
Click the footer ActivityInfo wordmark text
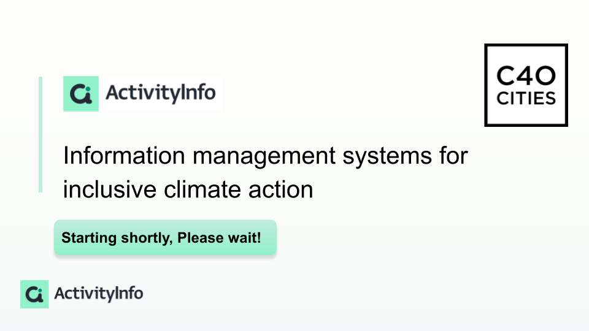tap(98, 294)
